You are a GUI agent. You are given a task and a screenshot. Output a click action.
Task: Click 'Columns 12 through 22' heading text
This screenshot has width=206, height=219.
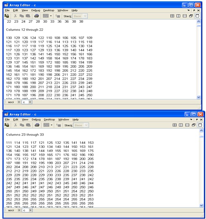(x=24, y=30)
